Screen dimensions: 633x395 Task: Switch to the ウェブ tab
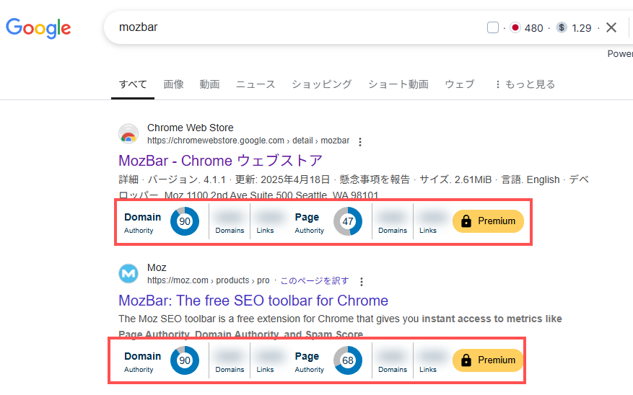pos(459,84)
